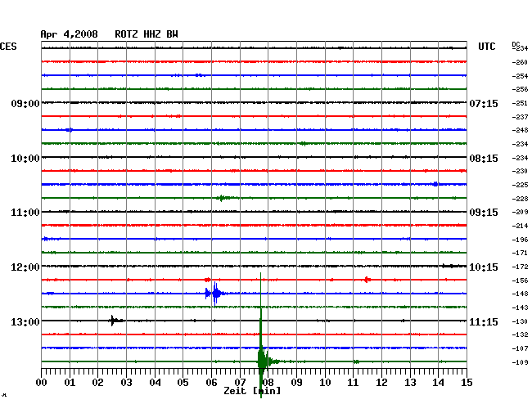532x404 pixels.
Task: Click DC offset value '-230'
Action: [520, 171]
